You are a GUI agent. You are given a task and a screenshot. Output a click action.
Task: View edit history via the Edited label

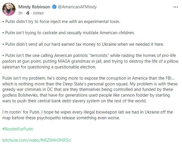38,13
